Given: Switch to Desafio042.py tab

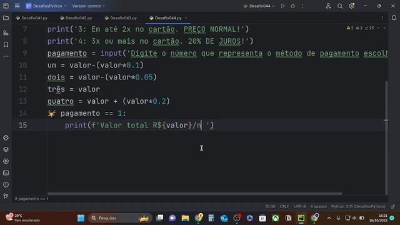Looking at the screenshot, I should [76, 18].
